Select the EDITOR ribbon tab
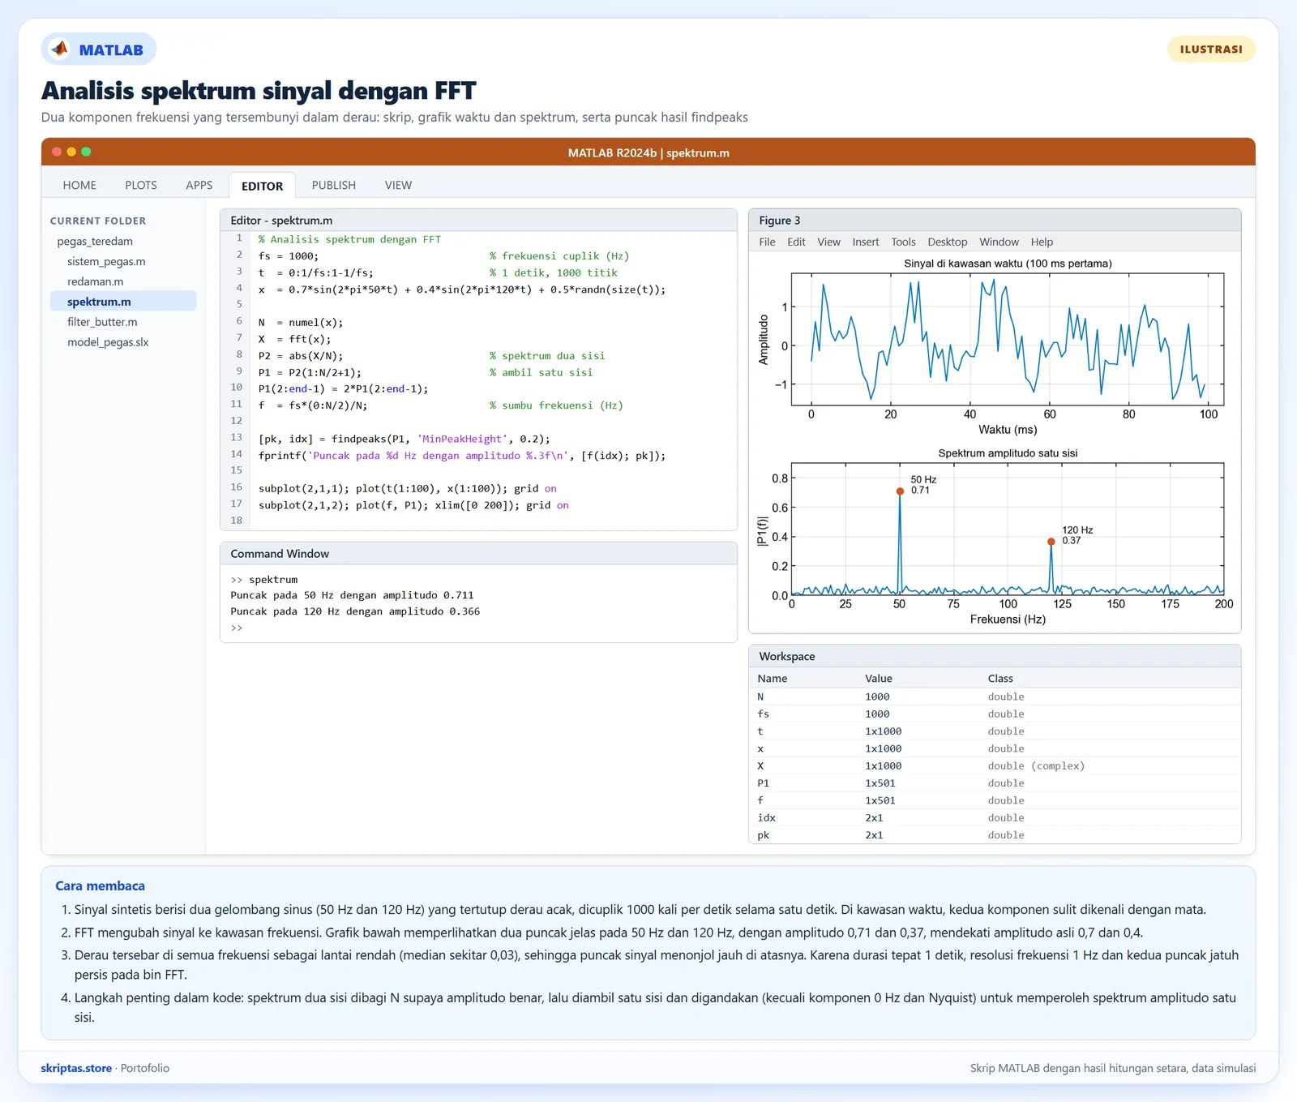Image resolution: width=1297 pixels, height=1102 pixels. coord(263,186)
